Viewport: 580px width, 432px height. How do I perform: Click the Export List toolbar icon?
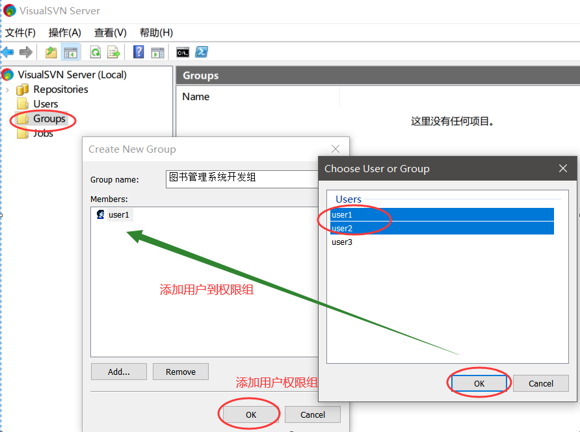tap(114, 52)
